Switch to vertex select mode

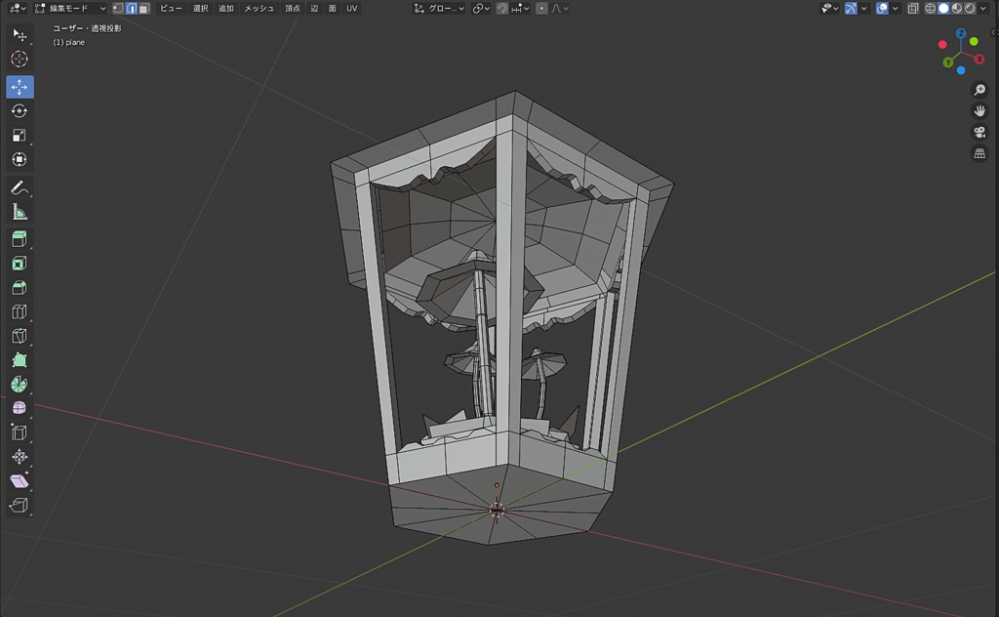click(118, 8)
